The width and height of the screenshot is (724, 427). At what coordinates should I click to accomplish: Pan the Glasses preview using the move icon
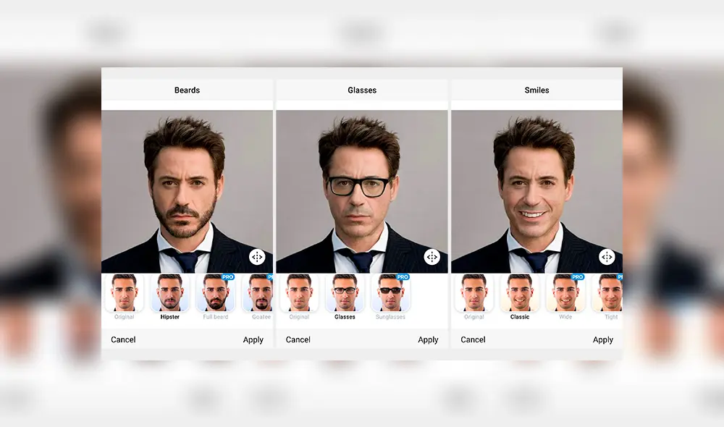pos(432,257)
